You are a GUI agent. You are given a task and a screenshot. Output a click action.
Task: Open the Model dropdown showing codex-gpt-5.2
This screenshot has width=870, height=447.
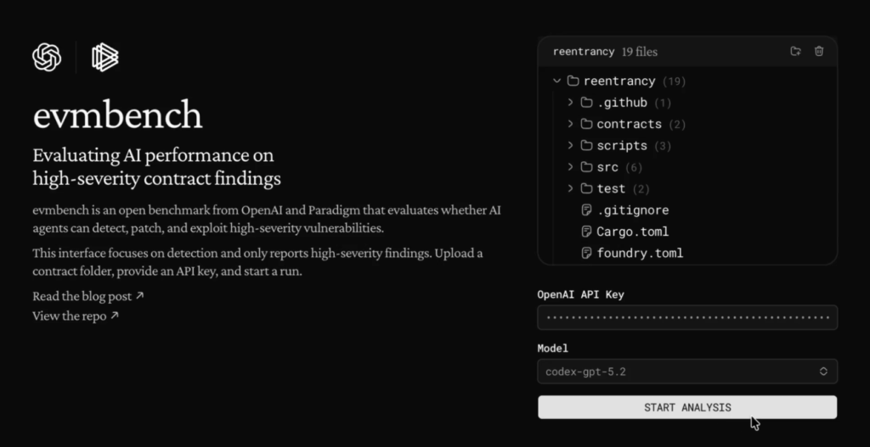(686, 372)
